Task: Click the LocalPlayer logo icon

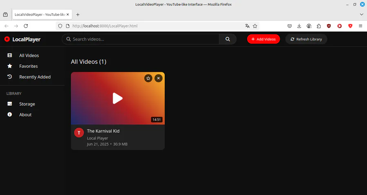Action: click(7, 39)
